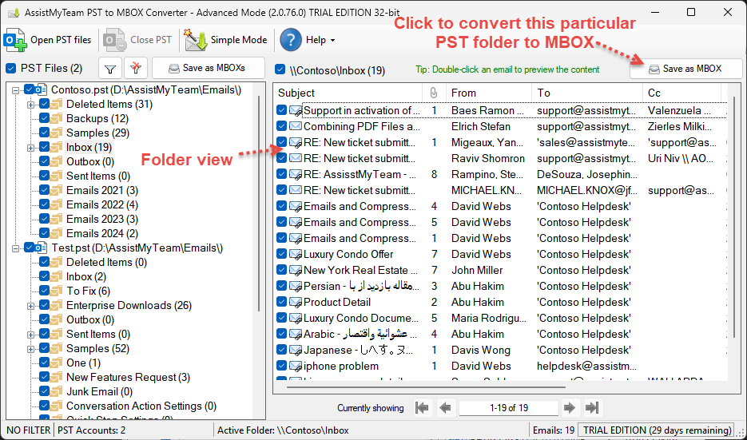Collapse the Test.pst tree node
The image size is (747, 440).
(16, 248)
